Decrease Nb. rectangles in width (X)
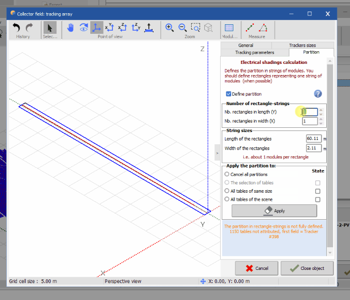Screen dimensions: 350x300 click(321, 123)
